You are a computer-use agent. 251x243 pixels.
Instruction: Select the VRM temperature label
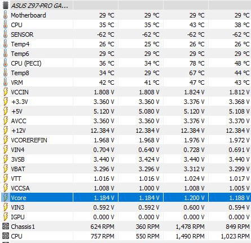17,83
